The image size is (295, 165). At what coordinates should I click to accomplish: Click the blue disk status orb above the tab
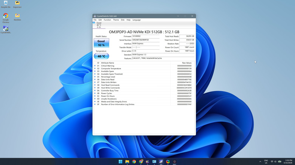pyautogui.click(x=94, y=23)
